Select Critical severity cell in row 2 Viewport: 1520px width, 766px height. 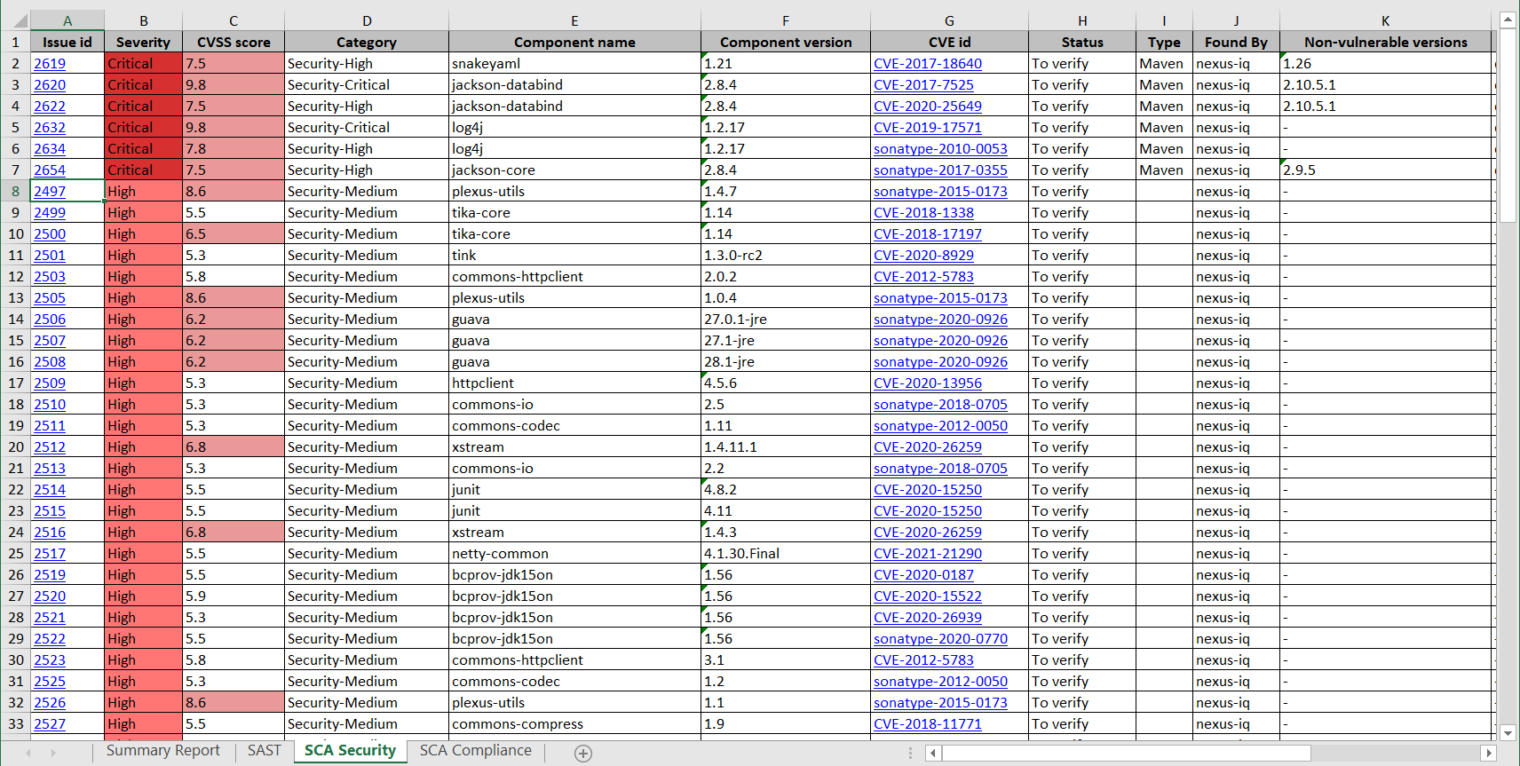click(x=143, y=64)
